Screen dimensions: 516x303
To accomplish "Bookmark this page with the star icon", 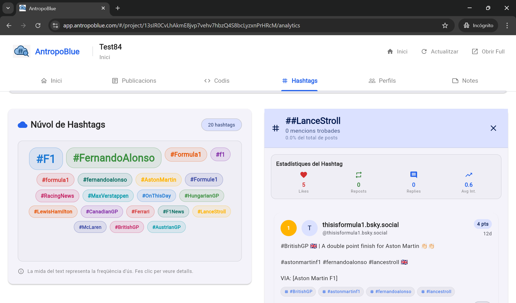I will (445, 26).
